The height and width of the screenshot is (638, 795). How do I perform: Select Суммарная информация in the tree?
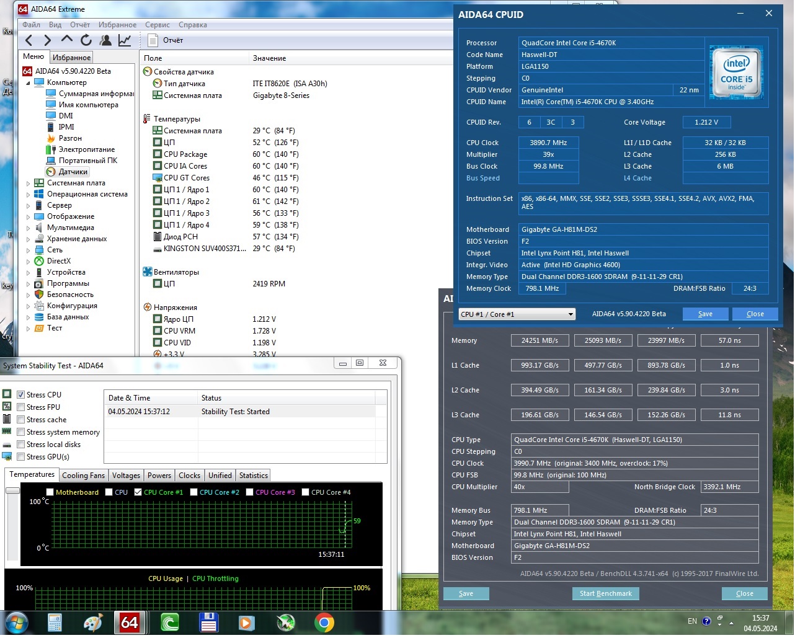click(90, 94)
